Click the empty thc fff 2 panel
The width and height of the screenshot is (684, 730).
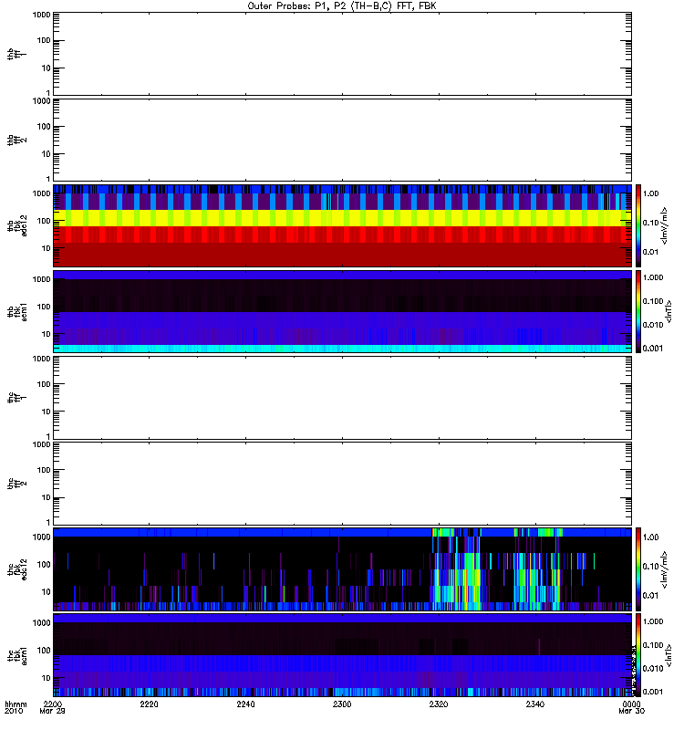342,484
